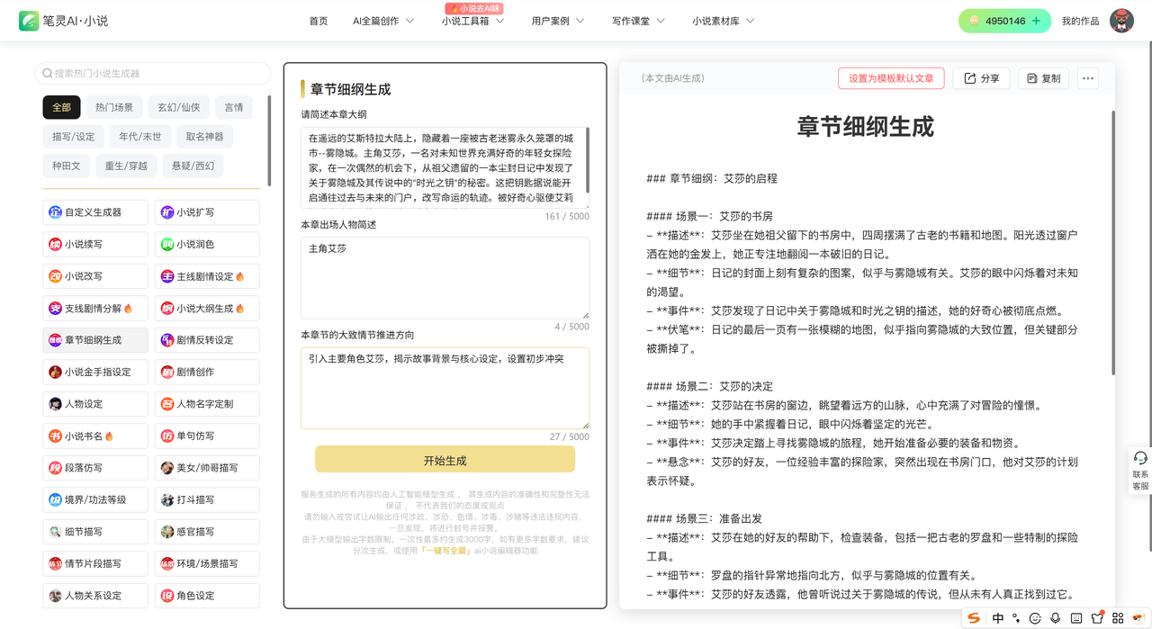Expand the 用户案例 dropdown menu
The image size is (1152, 629).
point(558,21)
